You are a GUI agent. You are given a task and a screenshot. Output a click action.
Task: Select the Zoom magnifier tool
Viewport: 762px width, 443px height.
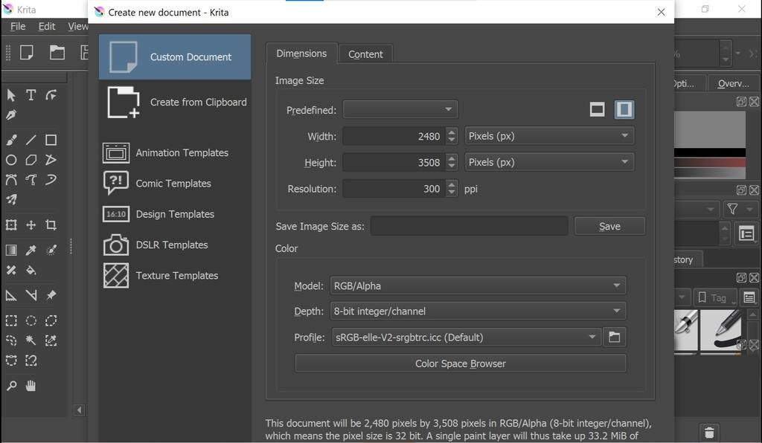(x=11, y=386)
